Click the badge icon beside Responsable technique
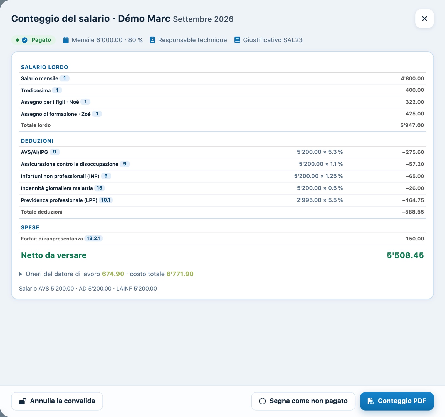This screenshot has width=445, height=417. pyautogui.click(x=152, y=40)
